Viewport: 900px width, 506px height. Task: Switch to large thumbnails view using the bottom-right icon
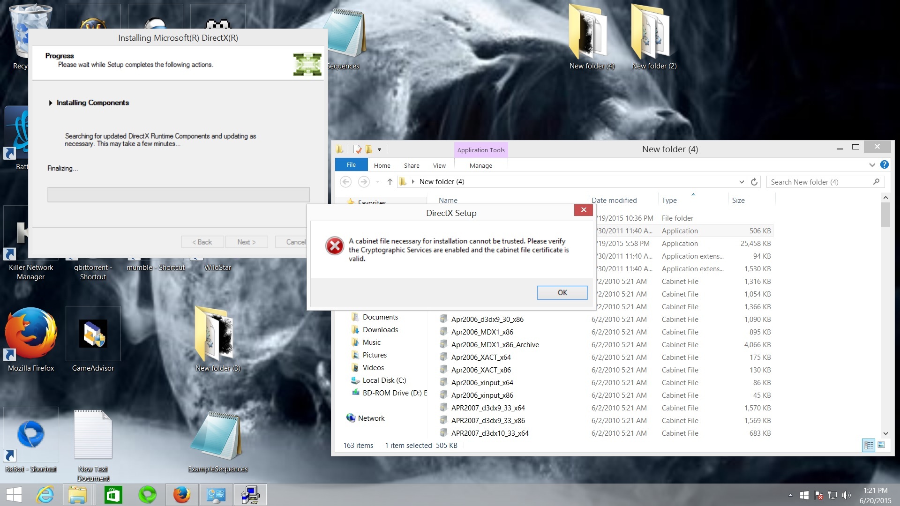pyautogui.click(x=881, y=445)
